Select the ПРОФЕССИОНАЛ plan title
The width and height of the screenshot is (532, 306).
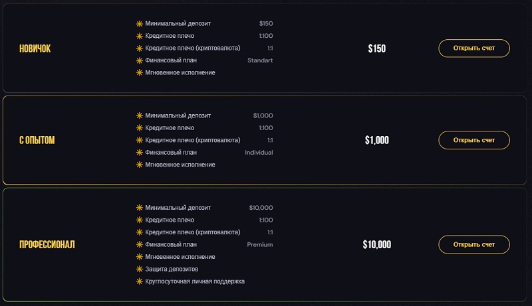[47, 244]
